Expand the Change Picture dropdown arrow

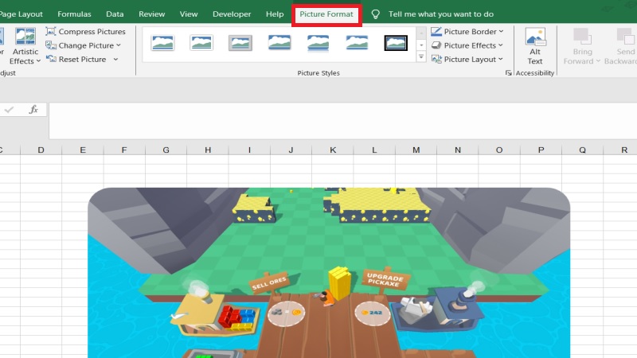tap(118, 45)
